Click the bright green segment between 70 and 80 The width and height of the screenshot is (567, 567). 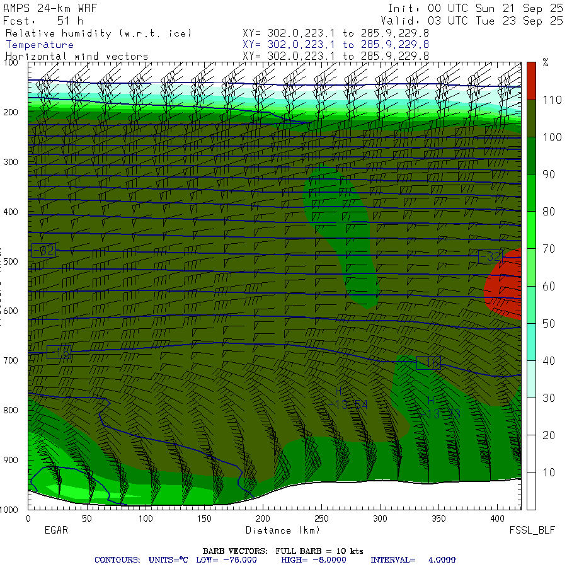pos(531,230)
